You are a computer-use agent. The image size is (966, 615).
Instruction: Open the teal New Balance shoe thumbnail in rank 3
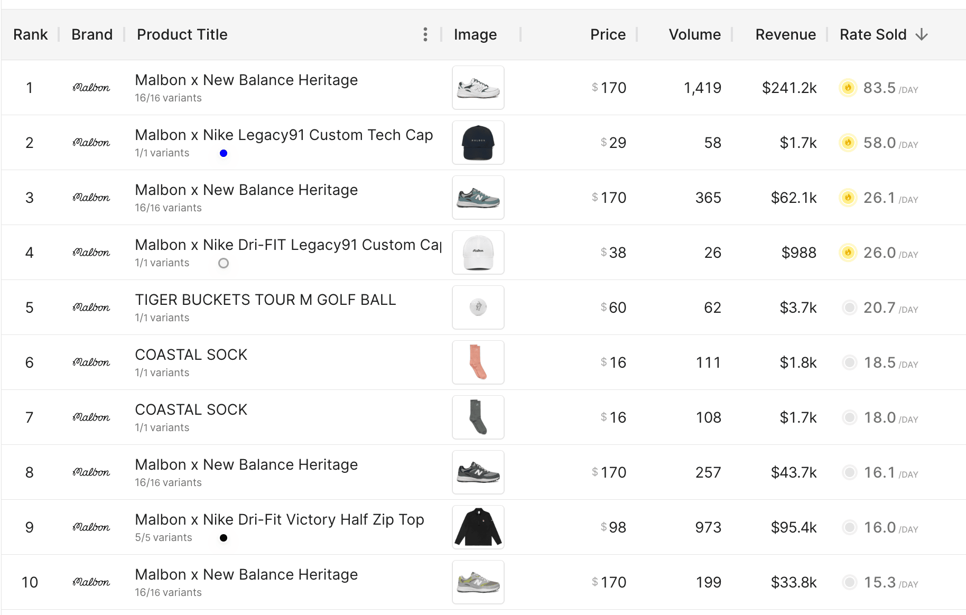pyautogui.click(x=478, y=198)
